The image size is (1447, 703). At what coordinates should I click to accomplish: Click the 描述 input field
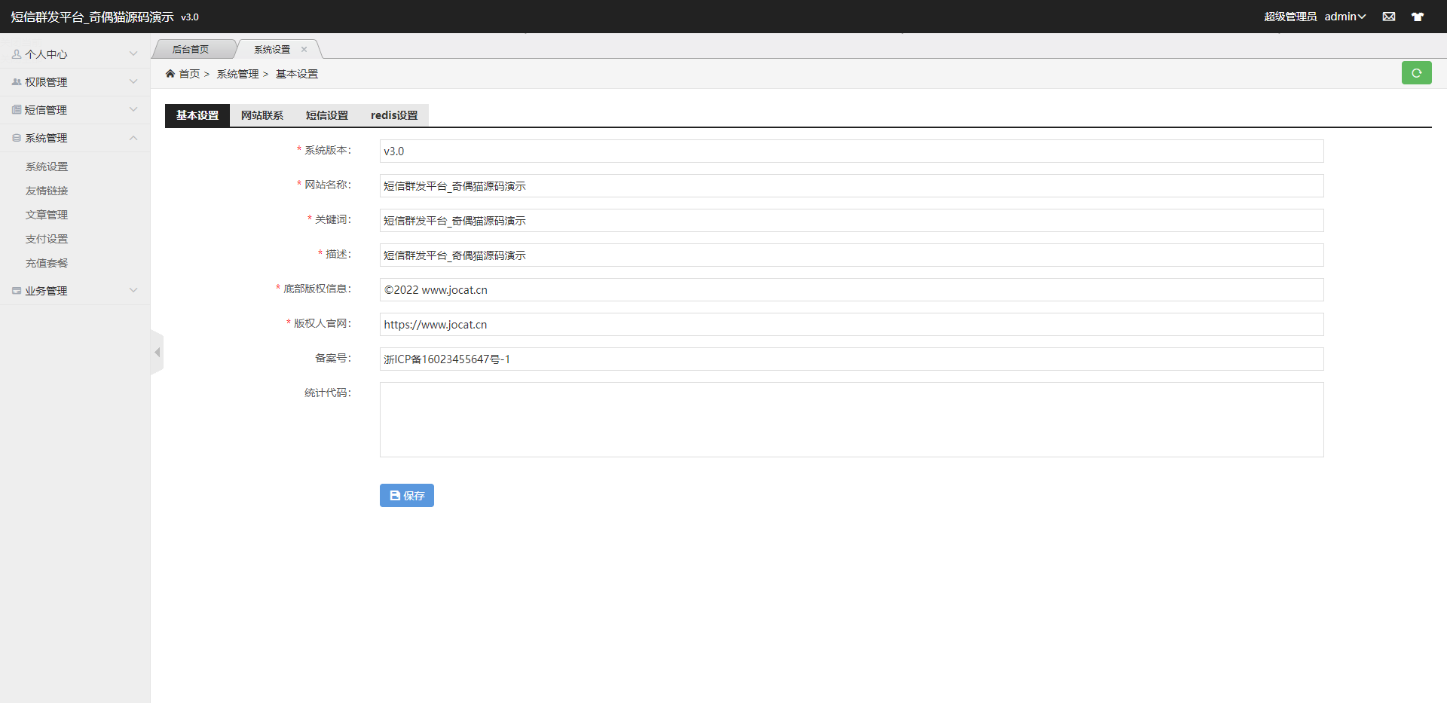[x=852, y=255]
